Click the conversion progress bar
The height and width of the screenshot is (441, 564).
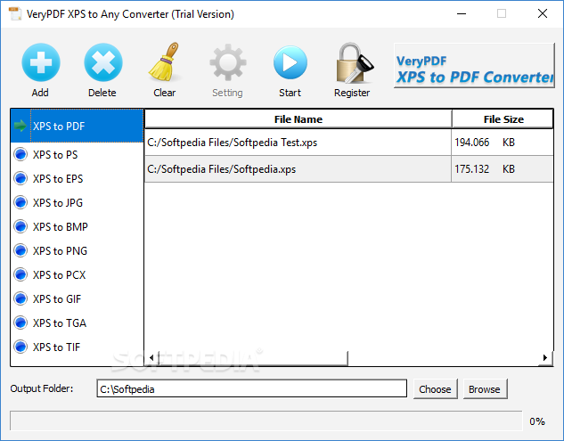(x=266, y=421)
